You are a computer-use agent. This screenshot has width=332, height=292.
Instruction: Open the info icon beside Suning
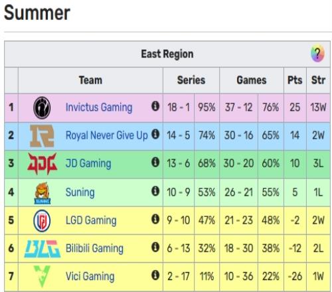point(155,190)
